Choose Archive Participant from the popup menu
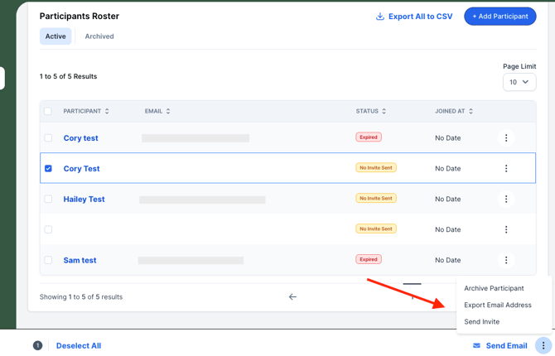This screenshot has width=555, height=356. pyautogui.click(x=494, y=288)
